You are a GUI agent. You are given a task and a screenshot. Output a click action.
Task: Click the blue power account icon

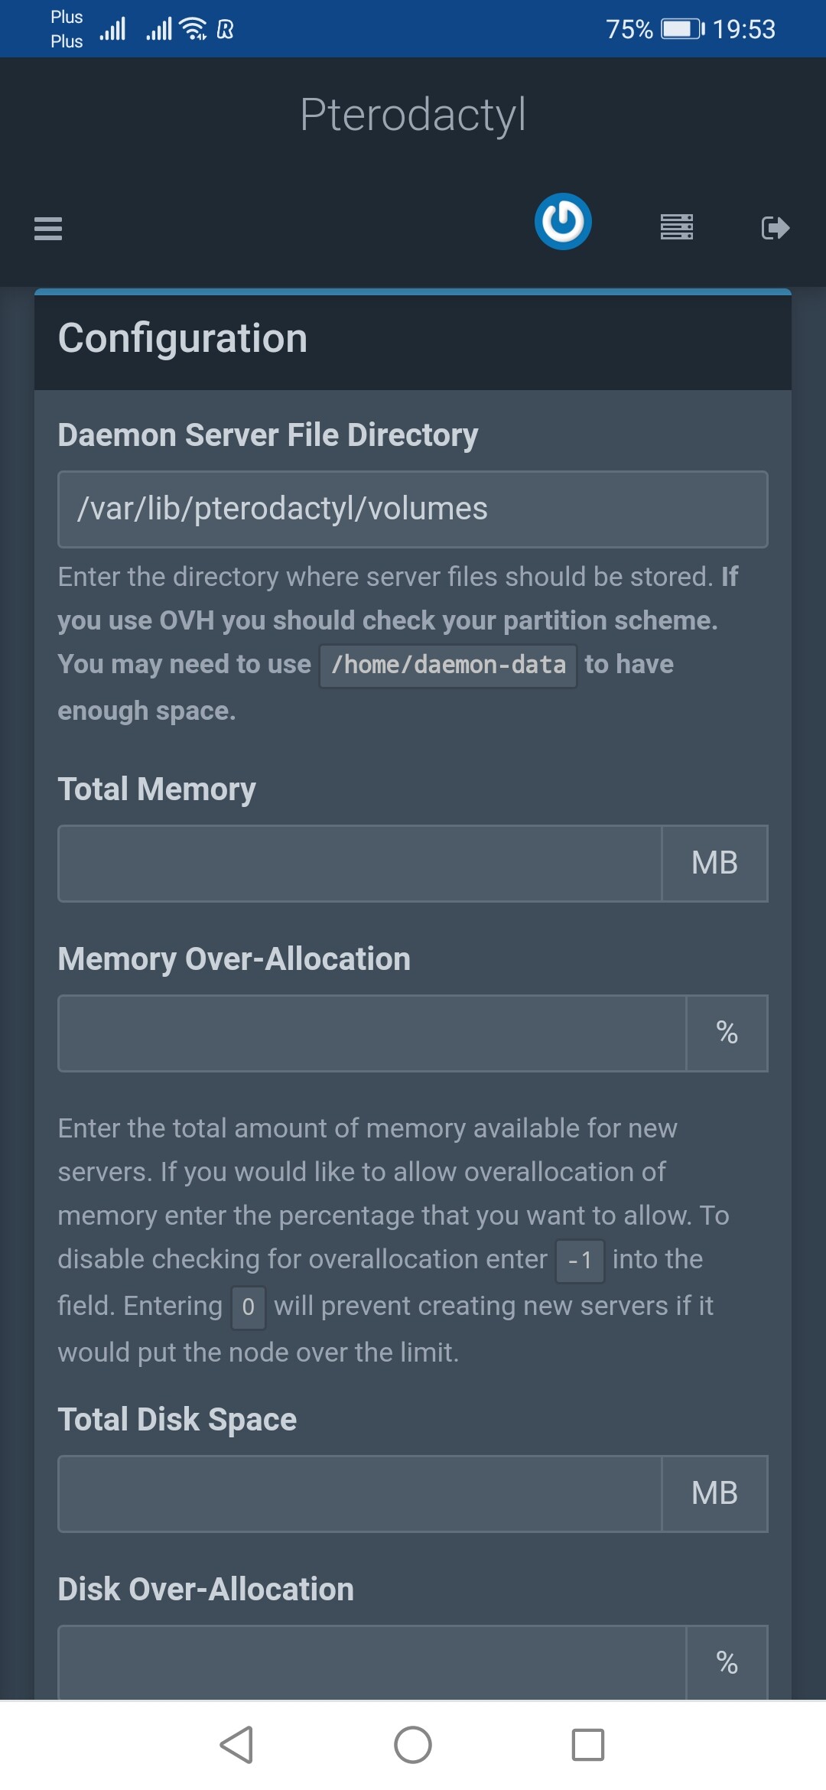[x=563, y=222]
